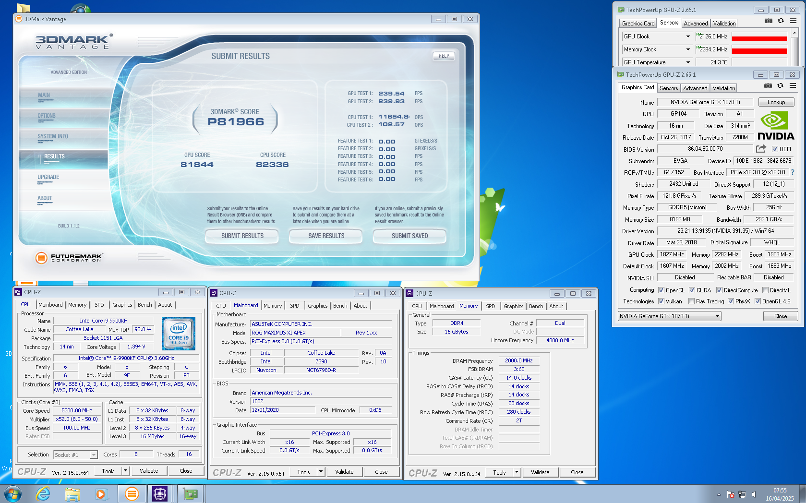806x503 pixels.
Task: Toggle the OpenGL 4.6 checkbox
Action: click(x=758, y=301)
